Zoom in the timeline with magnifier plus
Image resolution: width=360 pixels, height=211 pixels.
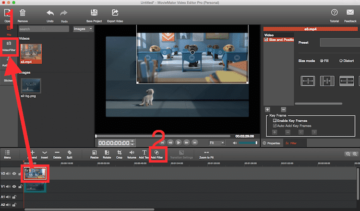click(x=355, y=154)
